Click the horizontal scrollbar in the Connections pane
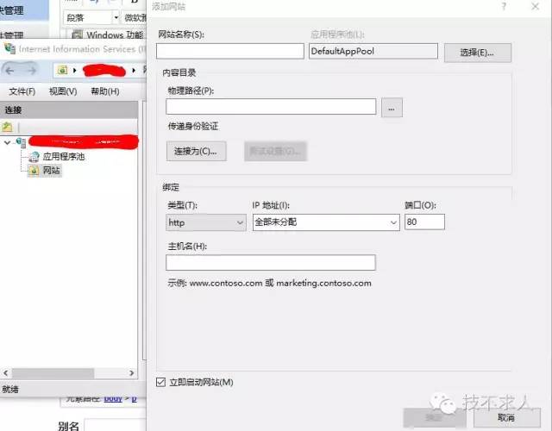The height and width of the screenshot is (431, 552). (53, 373)
